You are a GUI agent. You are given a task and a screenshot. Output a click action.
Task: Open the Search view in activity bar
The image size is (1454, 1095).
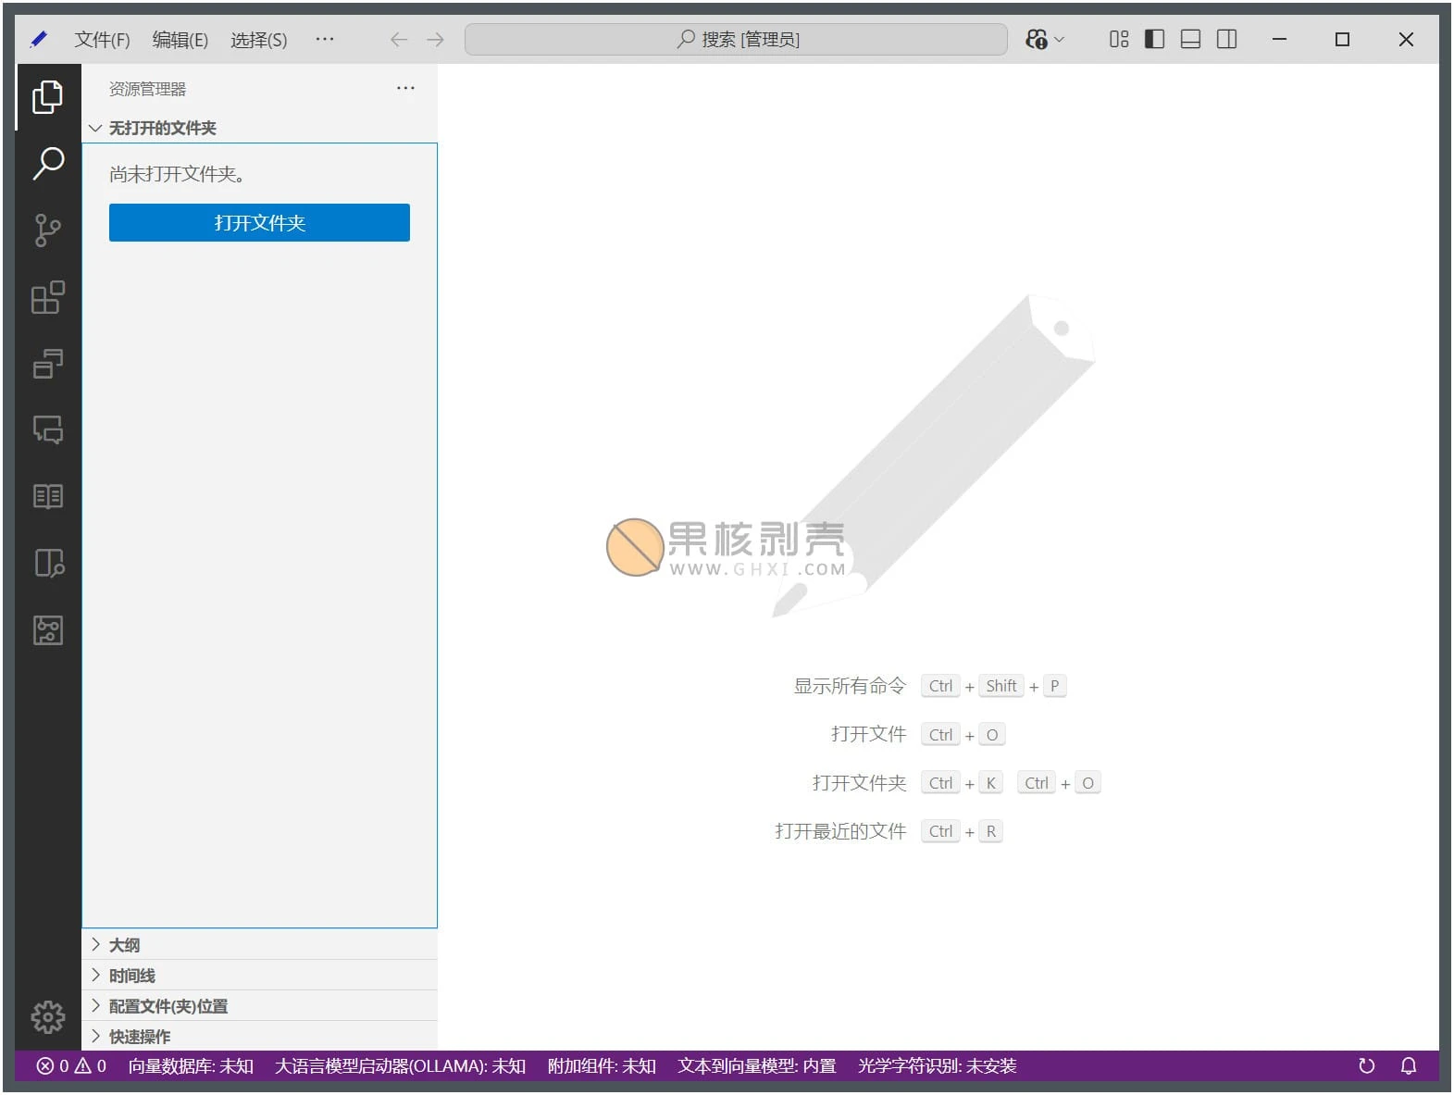pos(48,164)
